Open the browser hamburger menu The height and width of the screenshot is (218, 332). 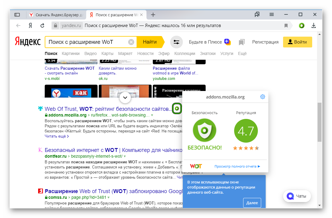272,14
